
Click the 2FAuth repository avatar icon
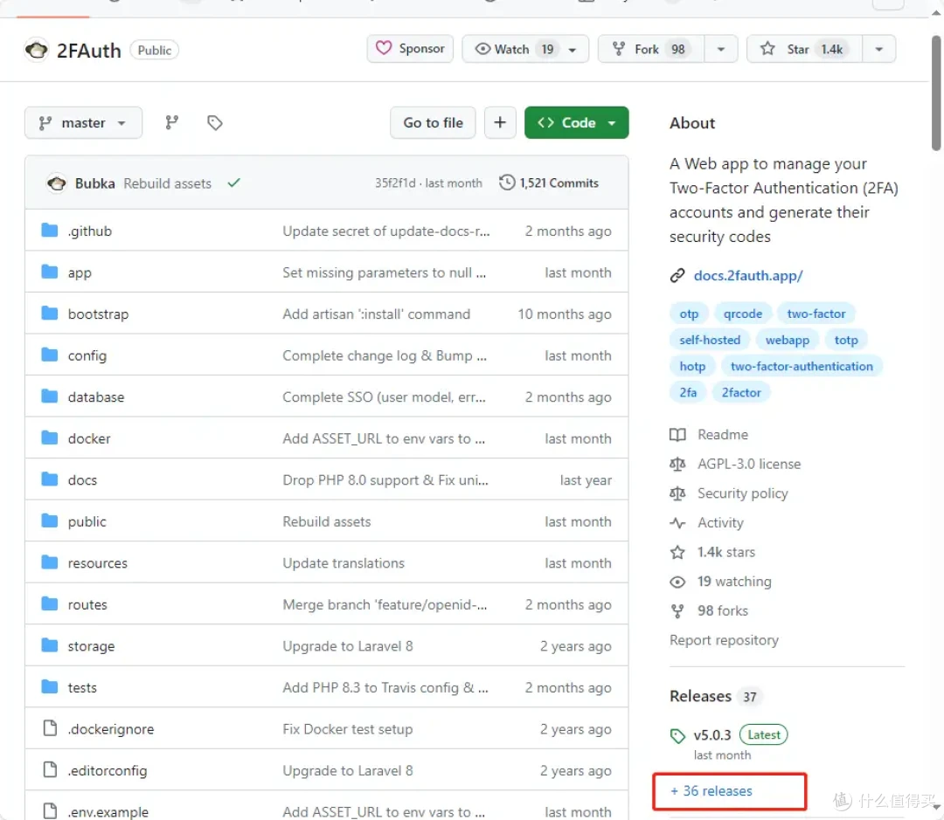pos(36,50)
